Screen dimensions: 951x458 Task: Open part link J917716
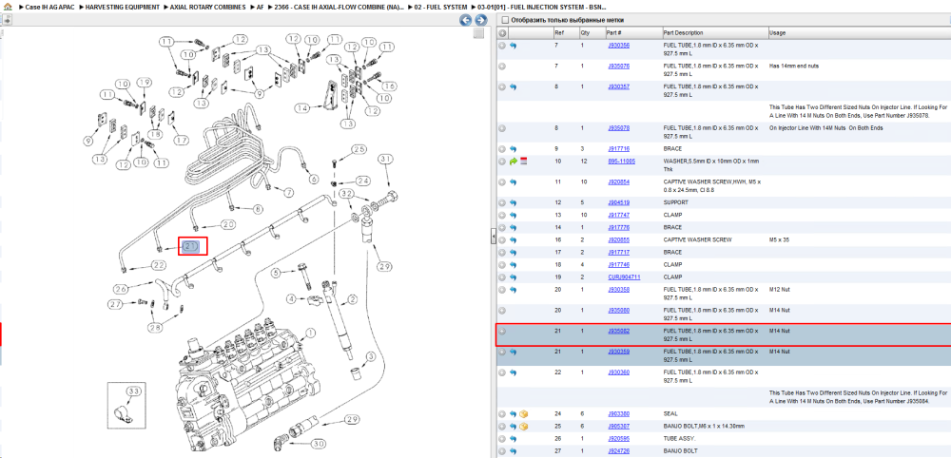(x=619, y=148)
